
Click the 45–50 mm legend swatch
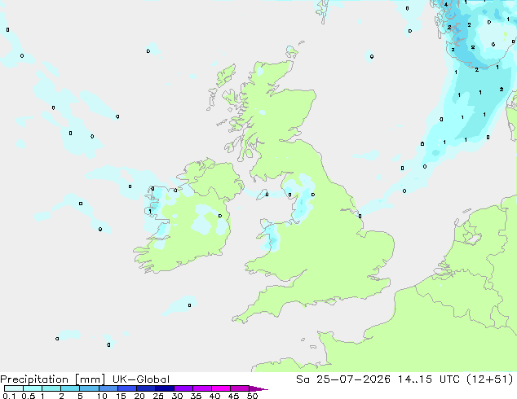coord(240,388)
